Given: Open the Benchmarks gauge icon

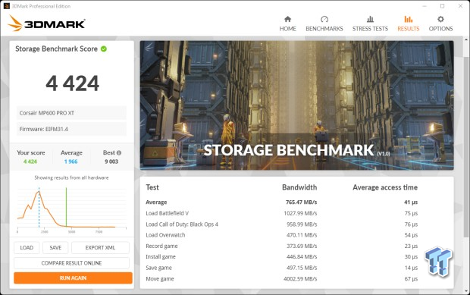Looking at the screenshot, I should [324, 19].
